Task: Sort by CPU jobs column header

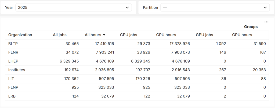Action: (128, 35)
